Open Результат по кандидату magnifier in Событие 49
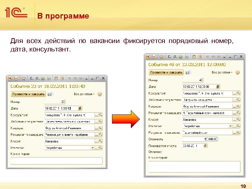Screen dimensions: 252x189 238,113
